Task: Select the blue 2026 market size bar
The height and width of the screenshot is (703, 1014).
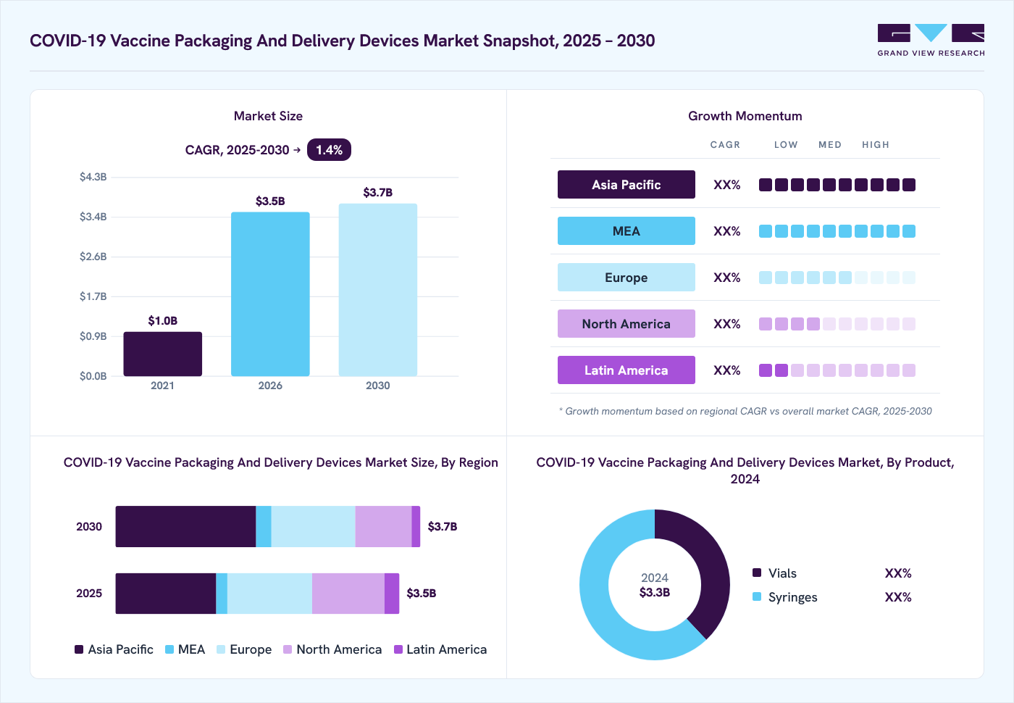Action: point(270,294)
